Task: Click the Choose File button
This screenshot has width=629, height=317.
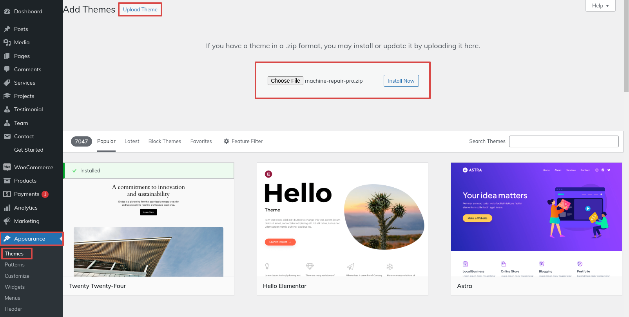Action: [x=285, y=81]
